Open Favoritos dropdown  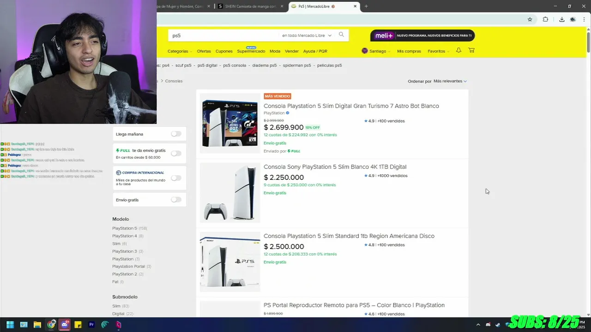[x=438, y=51]
